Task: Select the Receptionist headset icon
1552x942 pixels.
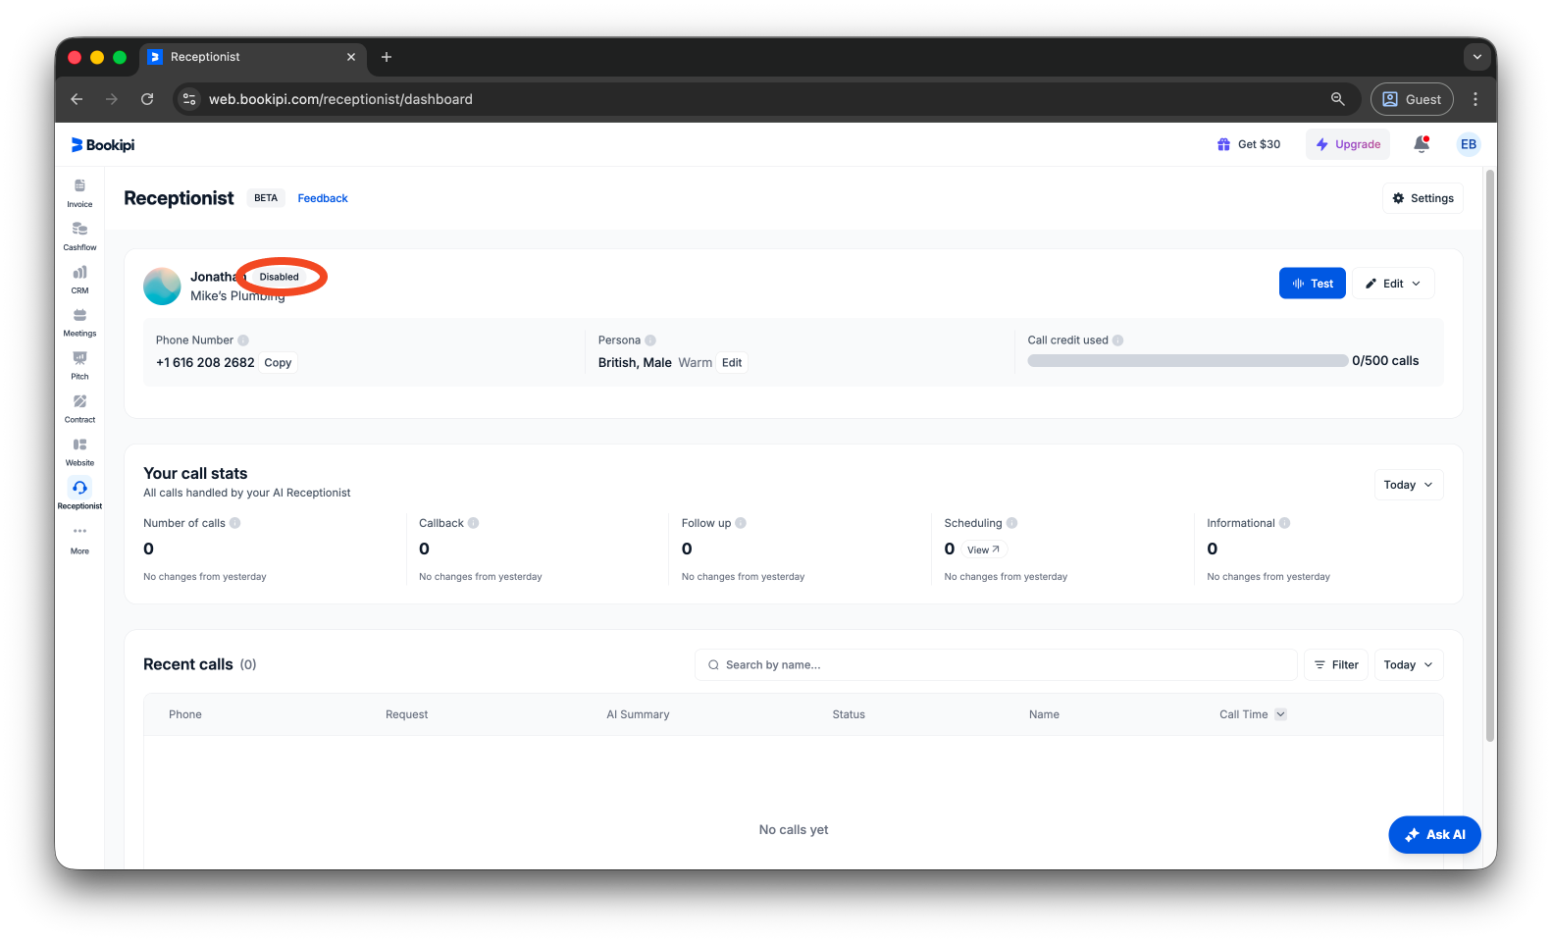Action: coord(79,488)
